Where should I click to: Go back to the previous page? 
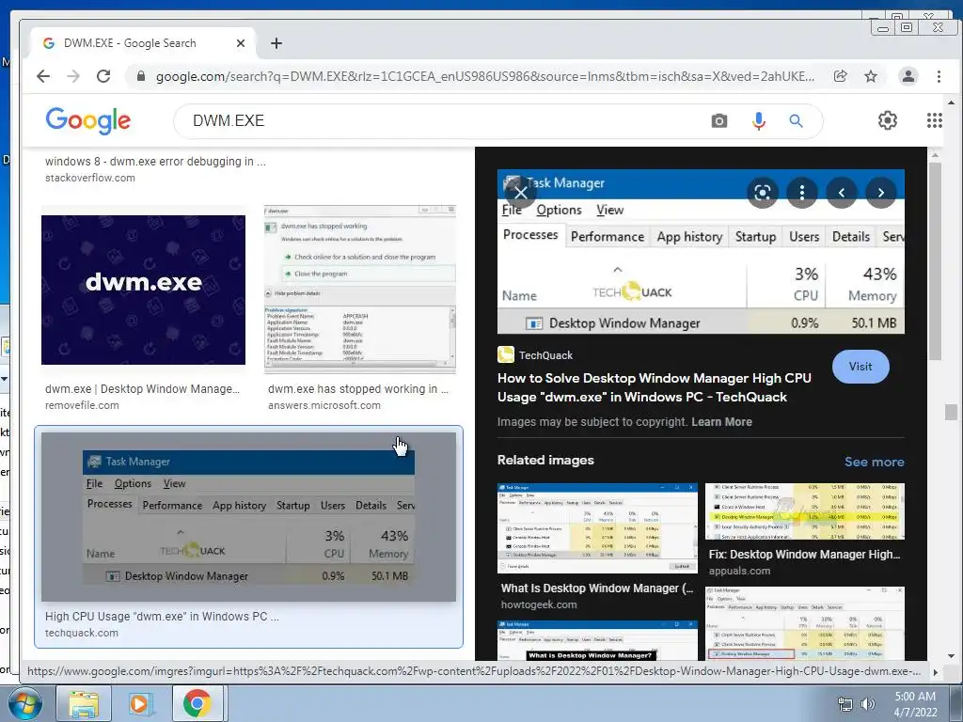[x=43, y=76]
